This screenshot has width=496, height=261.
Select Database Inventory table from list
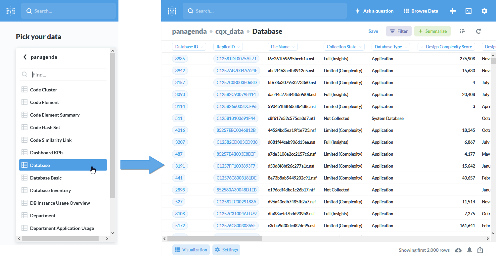coord(50,190)
